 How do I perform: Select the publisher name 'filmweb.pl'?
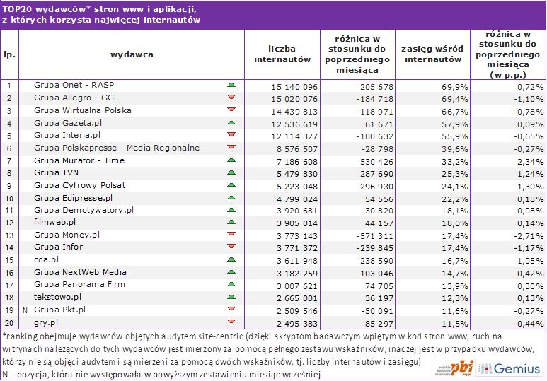tap(54, 222)
